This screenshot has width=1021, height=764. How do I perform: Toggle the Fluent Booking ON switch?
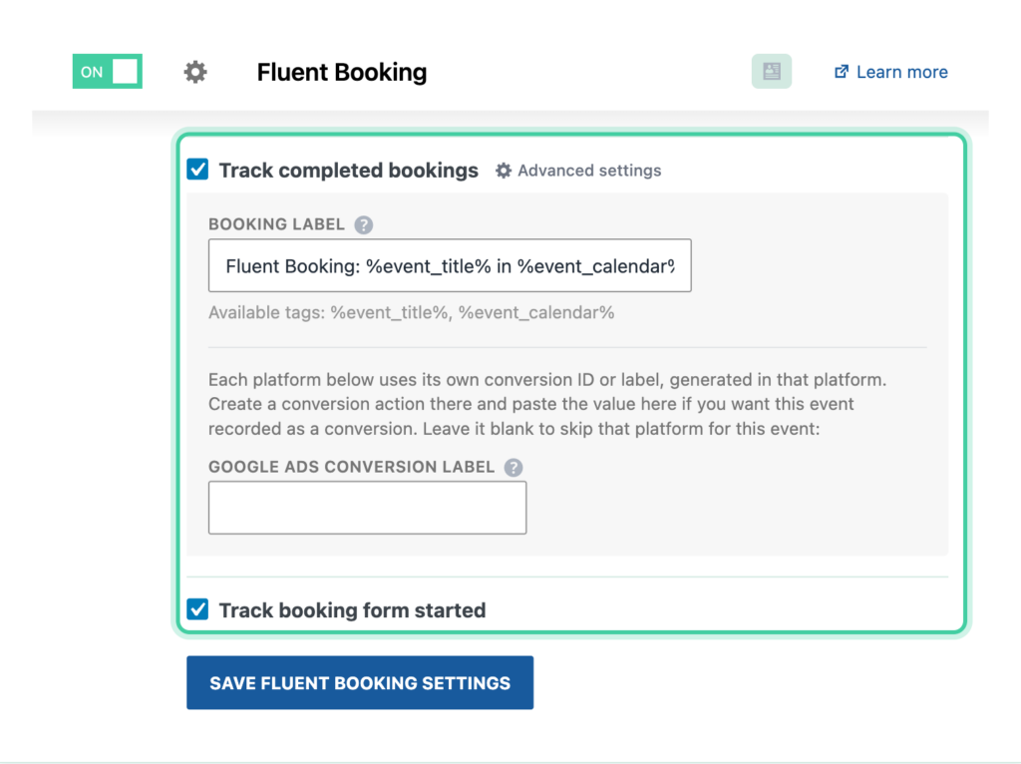pyautogui.click(x=108, y=71)
